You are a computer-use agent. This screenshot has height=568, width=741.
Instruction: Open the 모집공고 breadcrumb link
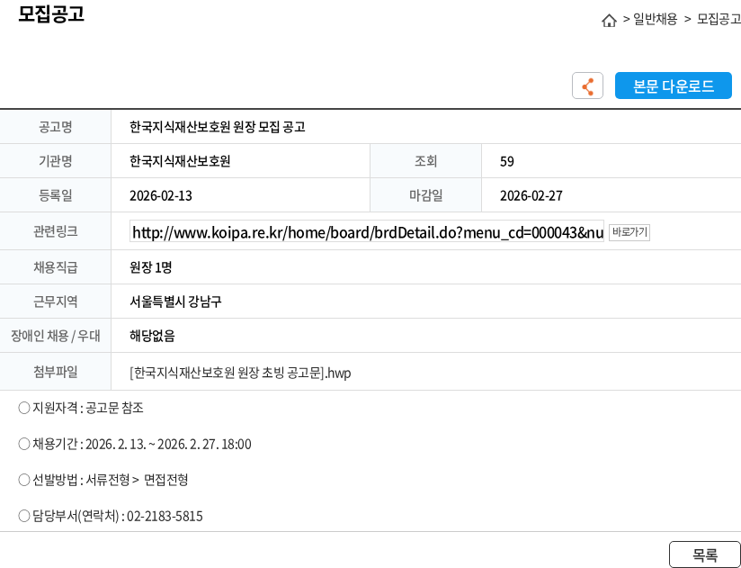(719, 19)
